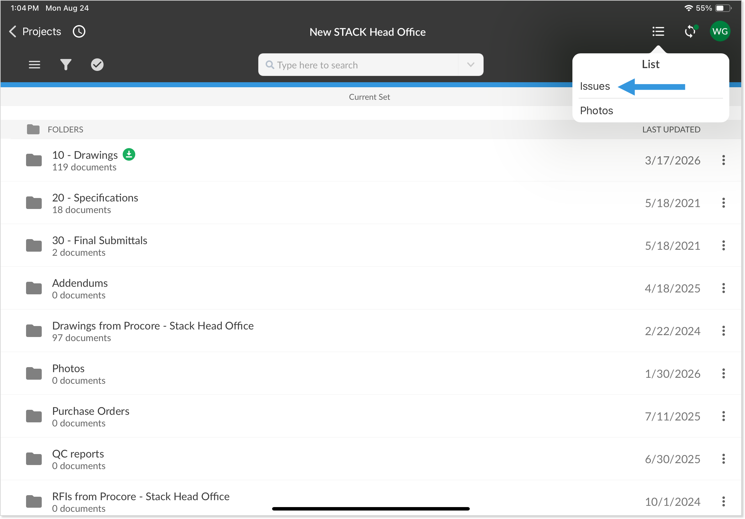Open the 30 - Final Submittals folder
Viewport: 745px width, 519px height.
[371, 246]
